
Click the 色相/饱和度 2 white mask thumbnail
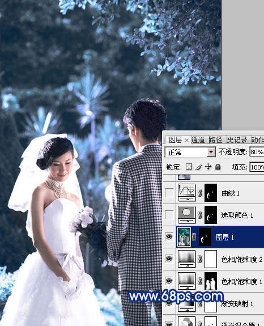click(211, 259)
